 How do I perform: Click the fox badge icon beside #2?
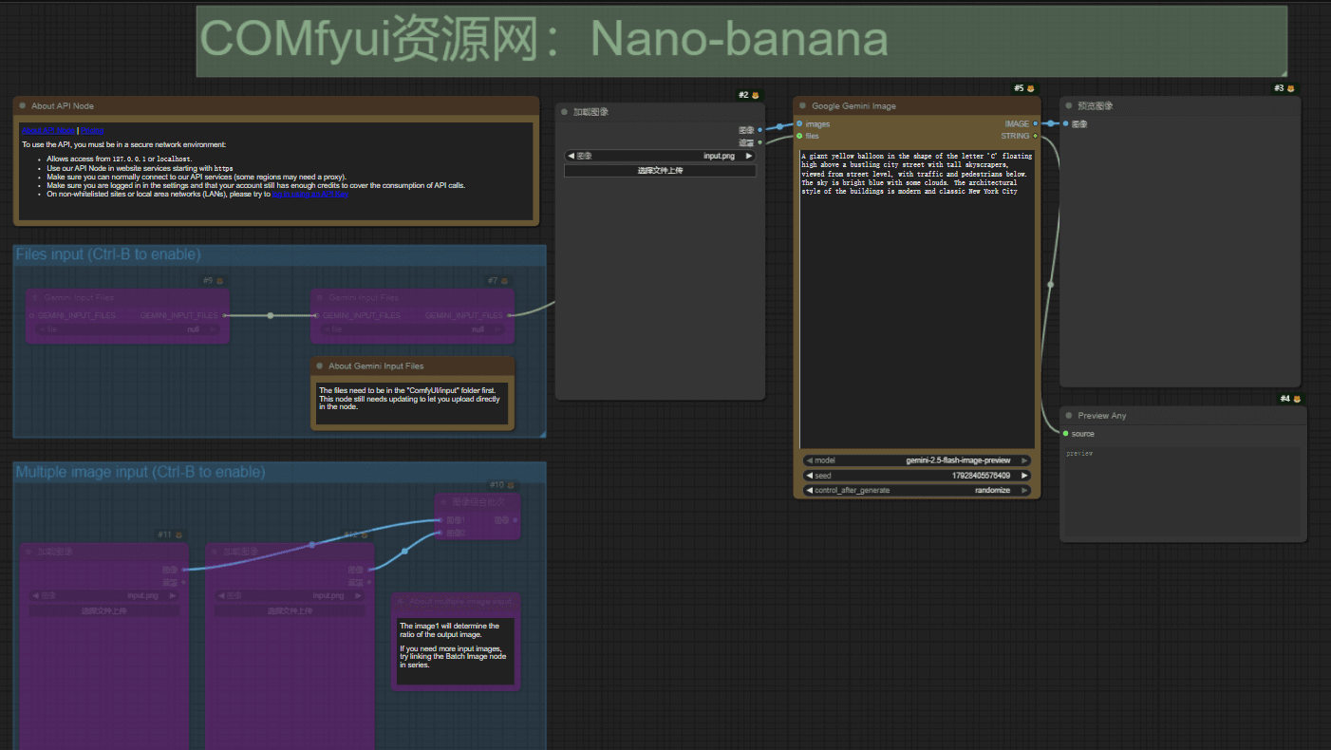[x=756, y=95]
